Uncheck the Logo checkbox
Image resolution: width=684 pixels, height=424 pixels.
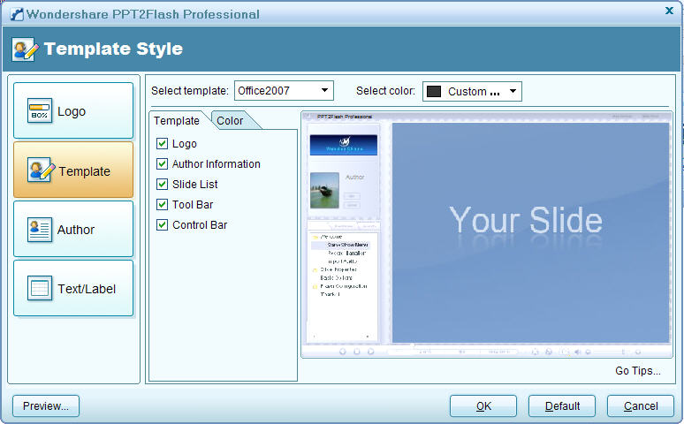162,143
